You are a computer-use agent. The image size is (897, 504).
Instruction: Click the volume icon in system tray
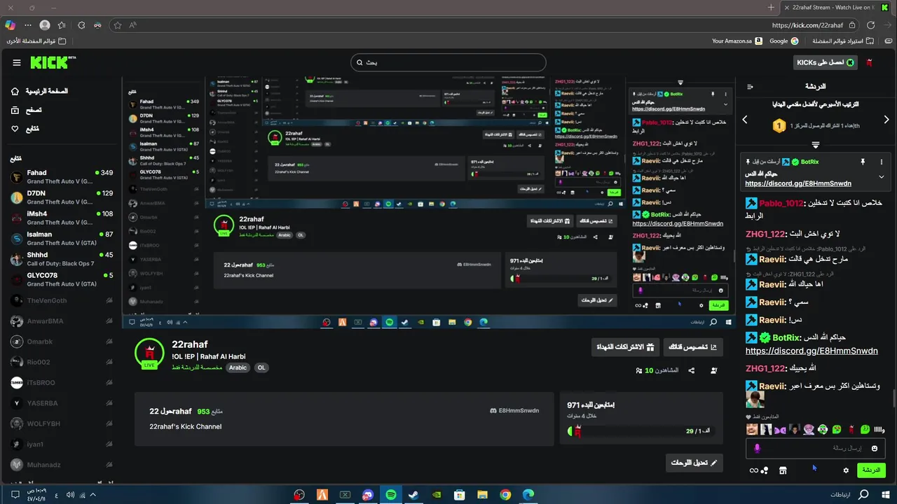coord(70,495)
